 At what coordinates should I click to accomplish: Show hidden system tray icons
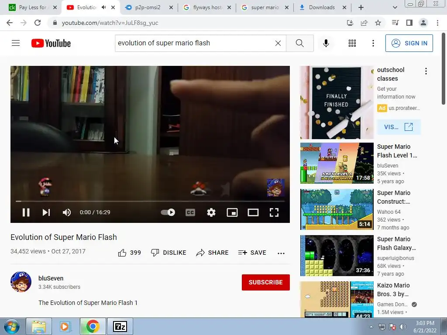(371, 327)
